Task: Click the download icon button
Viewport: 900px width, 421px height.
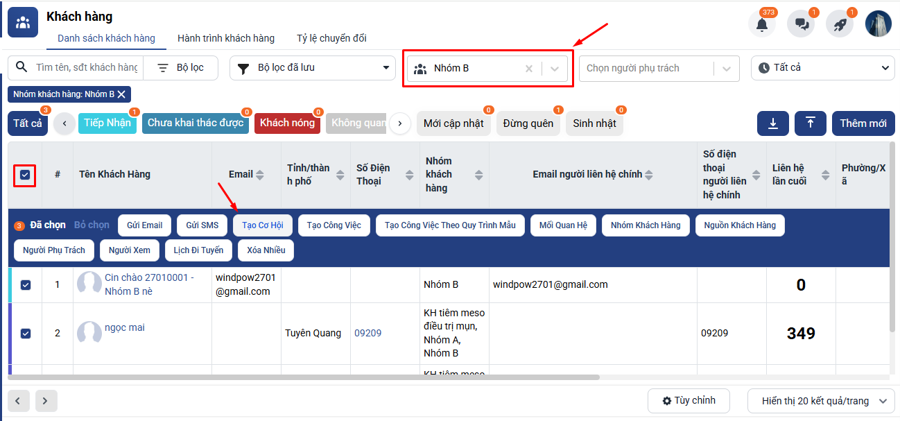Action: point(773,123)
